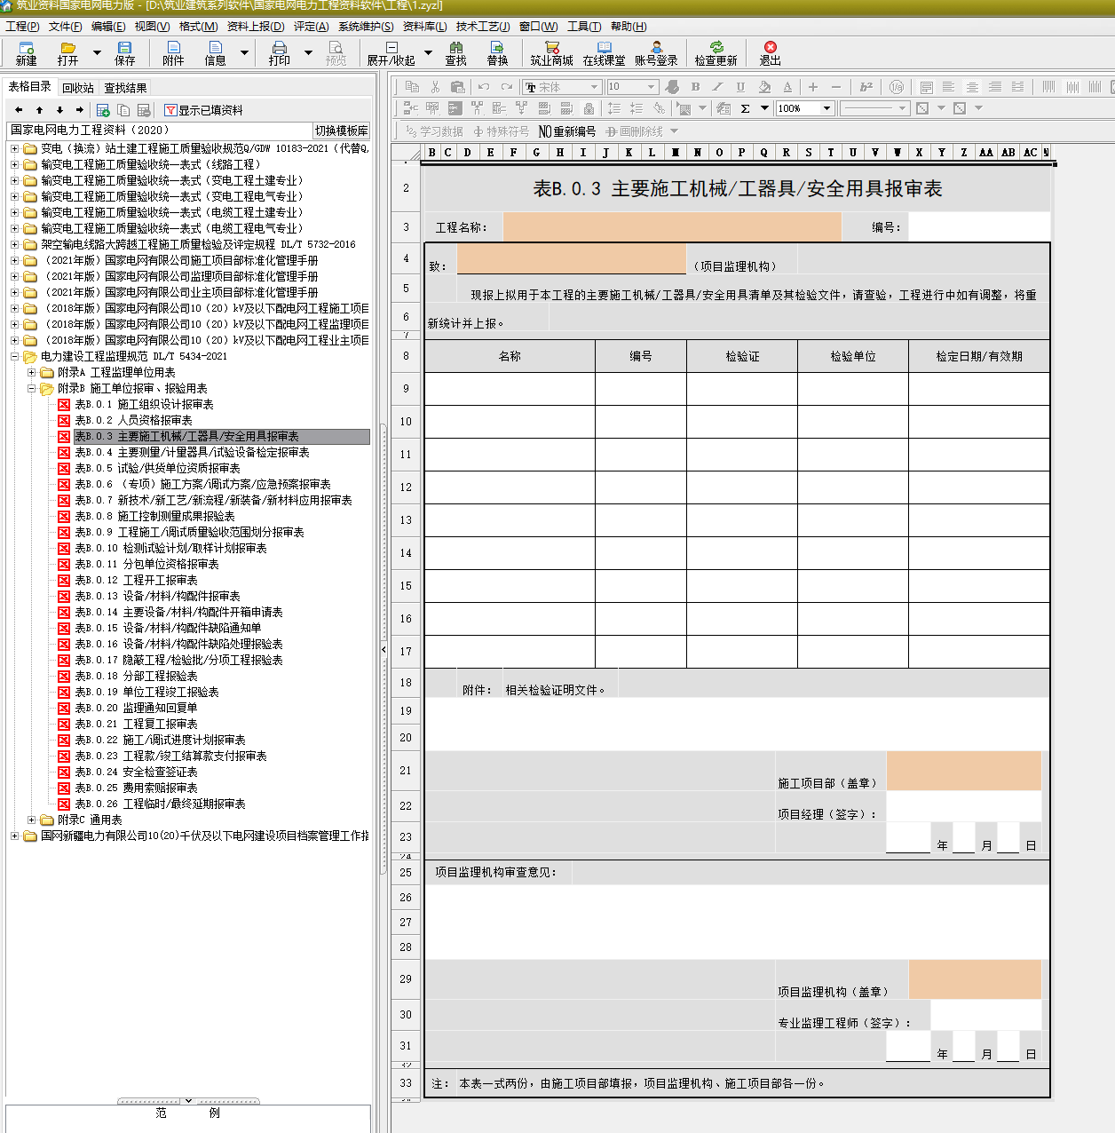Screen dimensions: 1115x1133
Task: Open the line style dropdown
Action: (x=902, y=108)
